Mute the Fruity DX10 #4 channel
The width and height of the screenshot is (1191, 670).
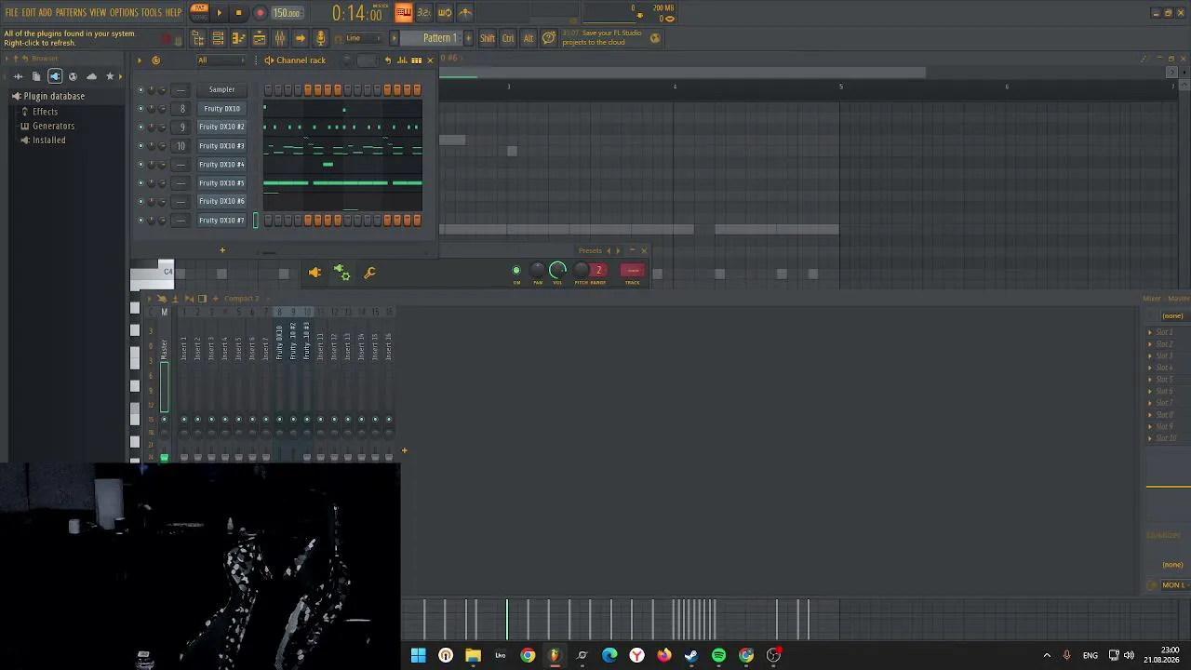141,165
